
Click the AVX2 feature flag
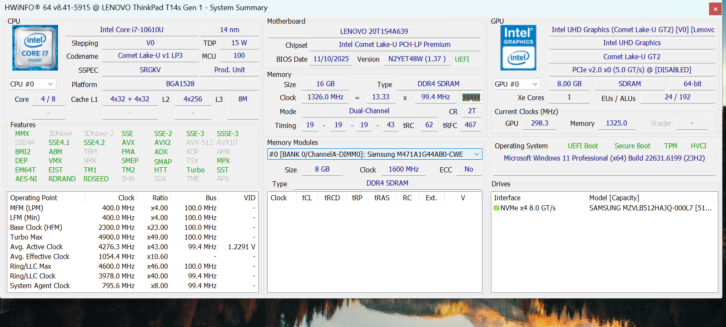(163, 143)
